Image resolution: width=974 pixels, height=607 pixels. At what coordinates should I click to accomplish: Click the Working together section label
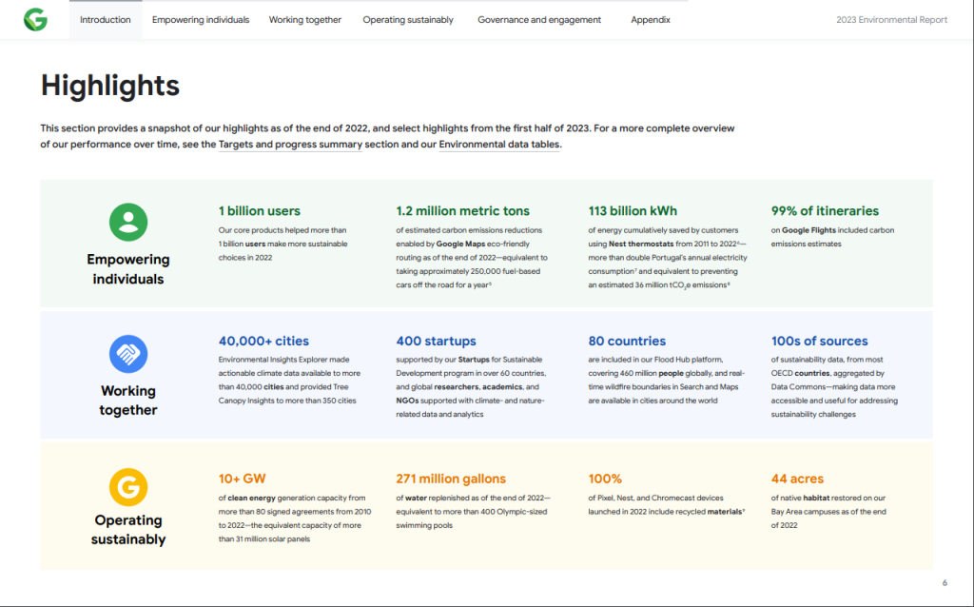(x=128, y=401)
